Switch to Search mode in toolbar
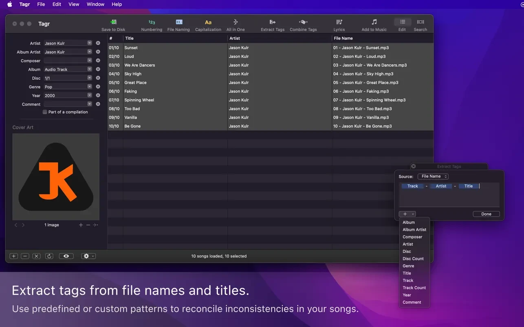The image size is (524, 327). coord(420,22)
